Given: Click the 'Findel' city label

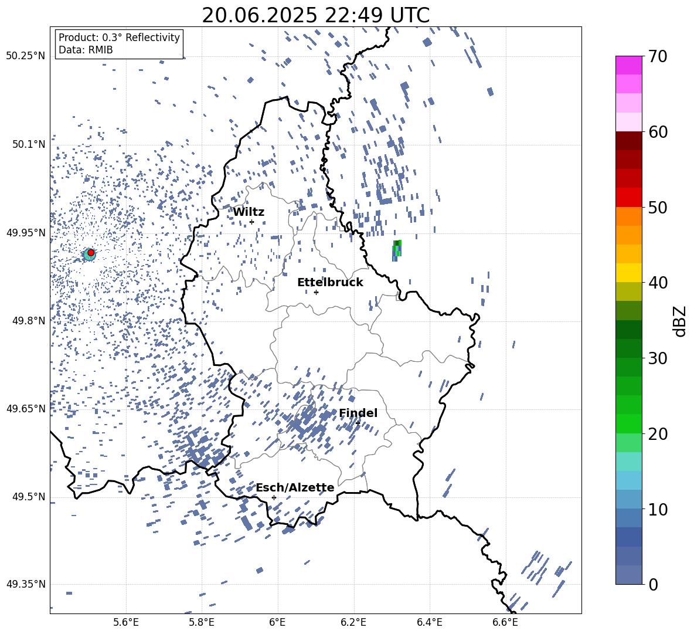Looking at the screenshot, I should click(x=358, y=413).
